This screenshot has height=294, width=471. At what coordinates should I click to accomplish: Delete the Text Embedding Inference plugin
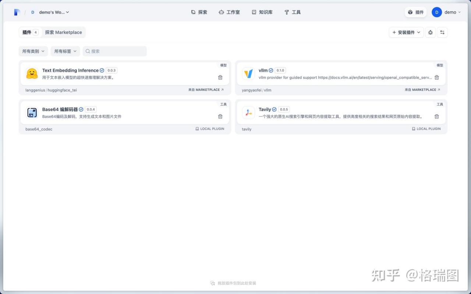click(220, 78)
